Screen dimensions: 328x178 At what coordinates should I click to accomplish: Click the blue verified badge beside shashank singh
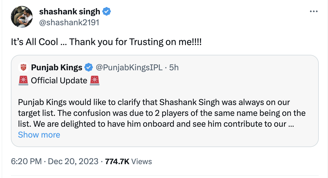pos(107,12)
